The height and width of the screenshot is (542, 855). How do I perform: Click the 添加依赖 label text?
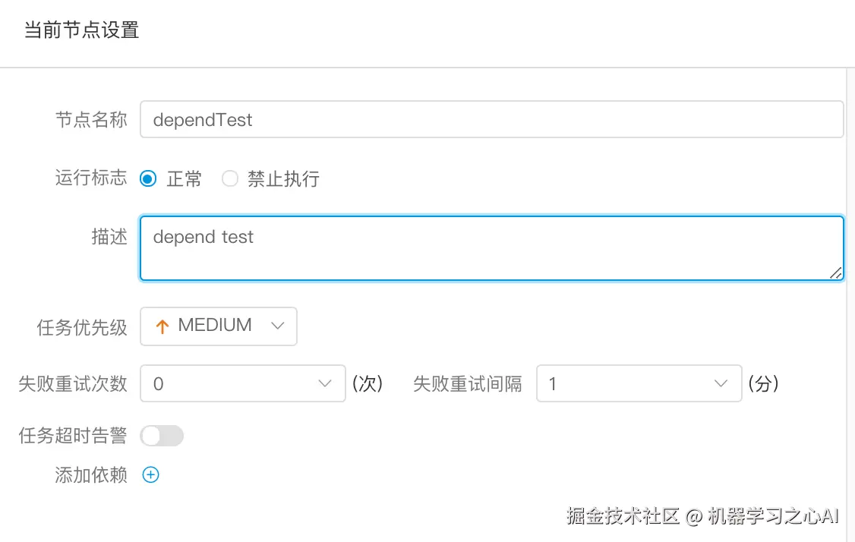pos(90,475)
